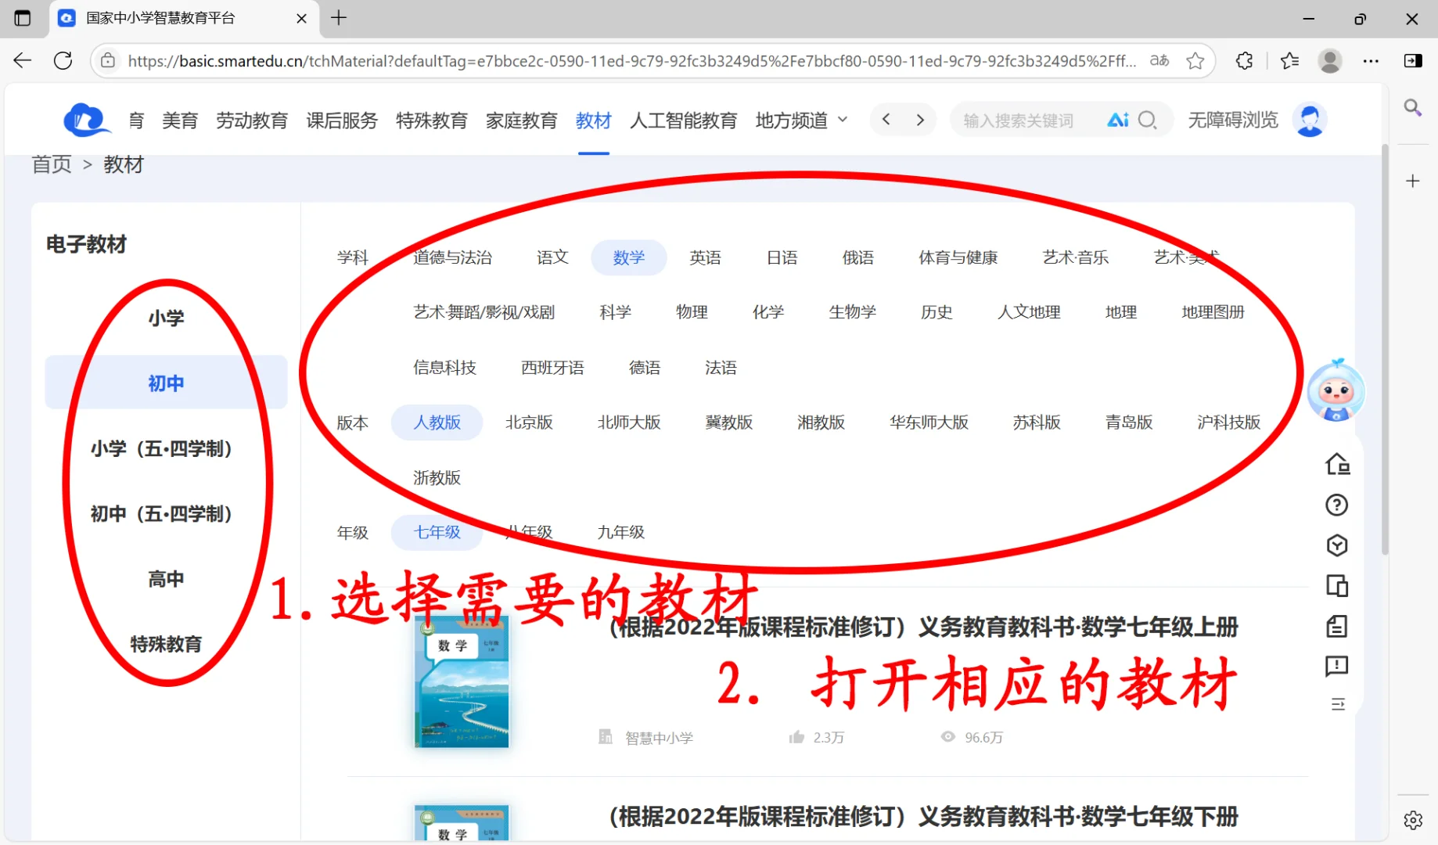Select the 九年级 grade filter

(x=620, y=532)
